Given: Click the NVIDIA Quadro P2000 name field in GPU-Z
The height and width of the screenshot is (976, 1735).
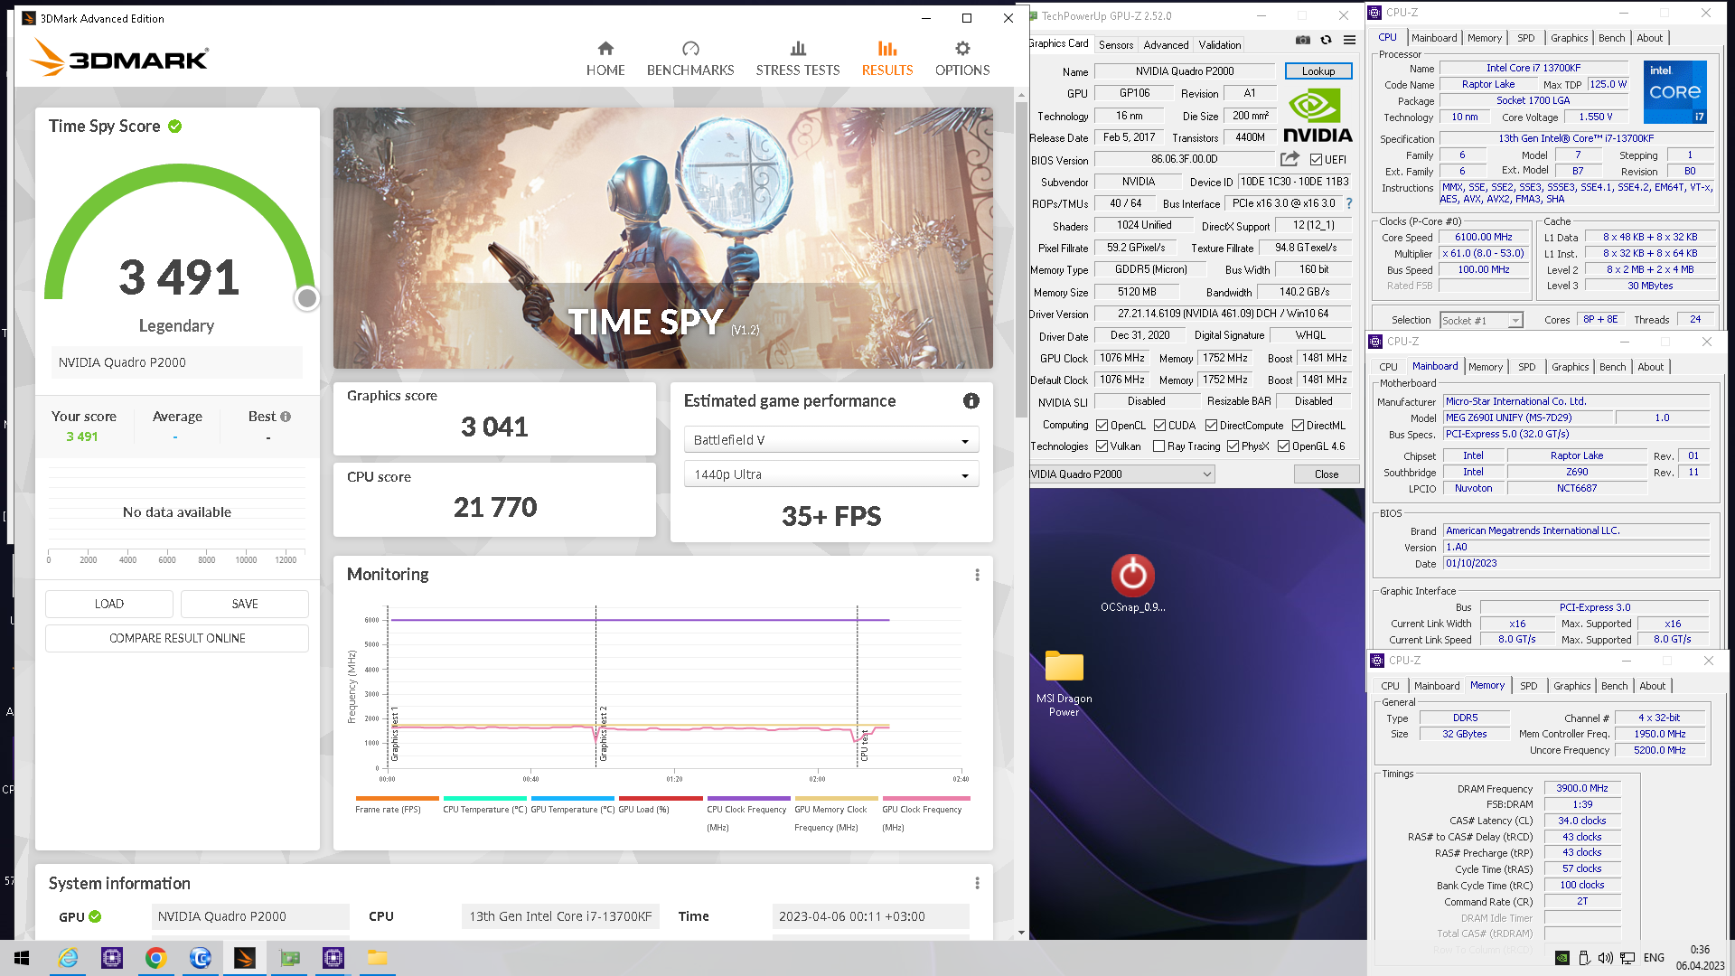Looking at the screenshot, I should [1185, 71].
